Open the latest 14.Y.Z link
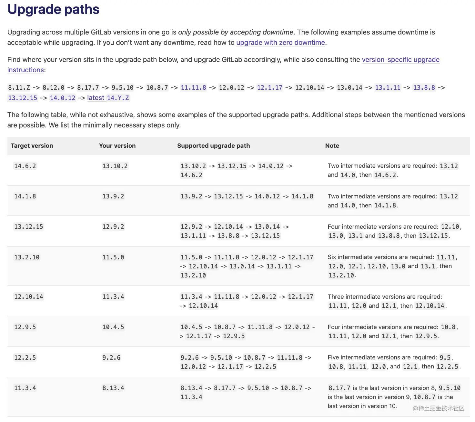 pos(108,98)
